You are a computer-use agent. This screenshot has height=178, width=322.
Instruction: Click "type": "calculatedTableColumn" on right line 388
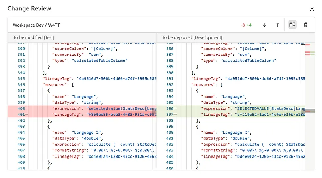[238, 61]
